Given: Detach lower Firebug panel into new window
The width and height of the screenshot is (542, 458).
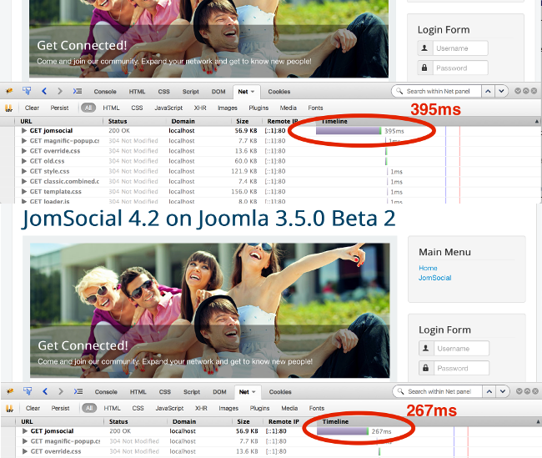Looking at the screenshot, I should coord(527,391).
